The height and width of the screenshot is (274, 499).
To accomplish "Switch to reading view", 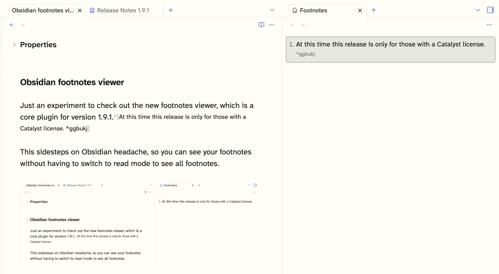I will coord(261,25).
